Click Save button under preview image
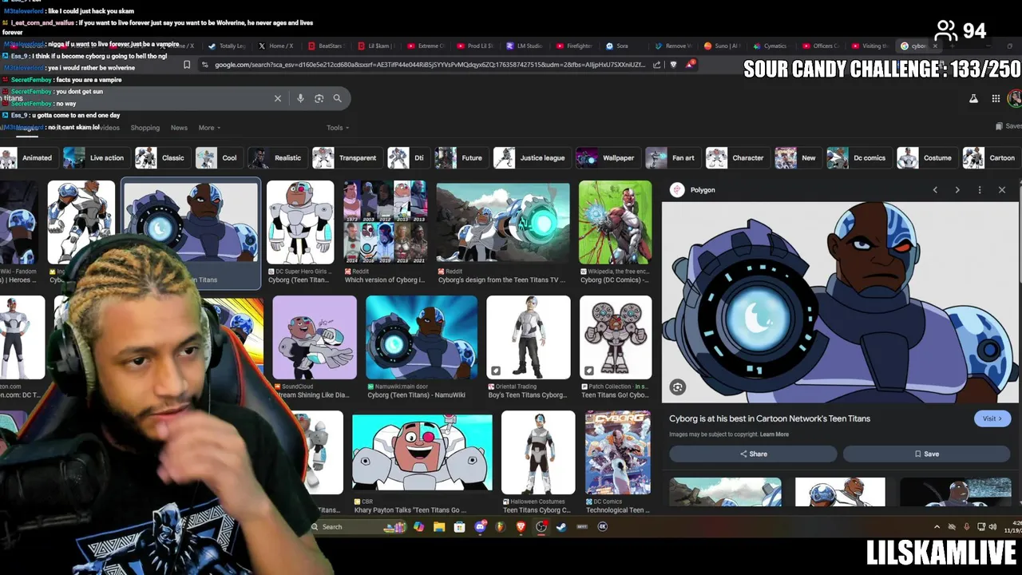This screenshot has width=1022, height=575. click(926, 454)
